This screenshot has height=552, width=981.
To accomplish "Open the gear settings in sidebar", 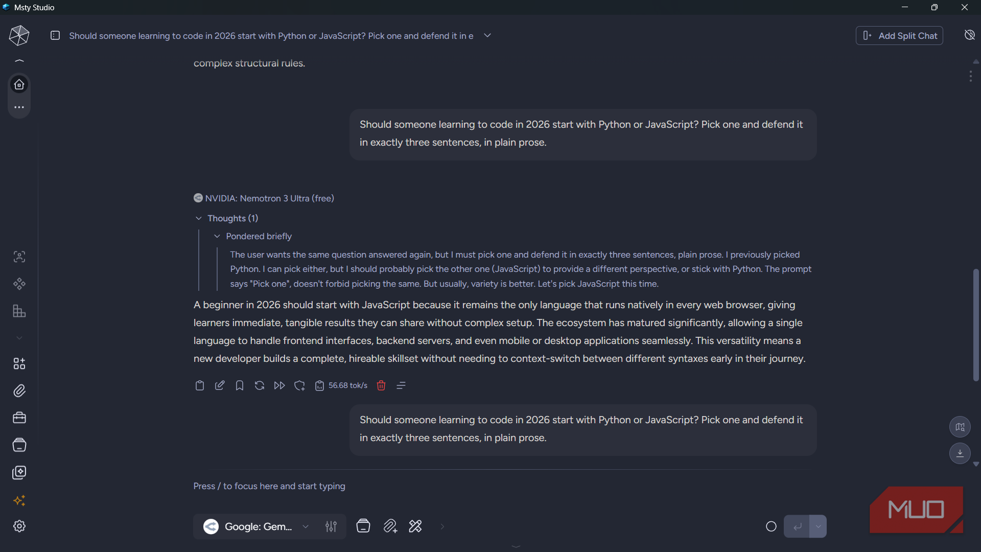I will 19,526.
